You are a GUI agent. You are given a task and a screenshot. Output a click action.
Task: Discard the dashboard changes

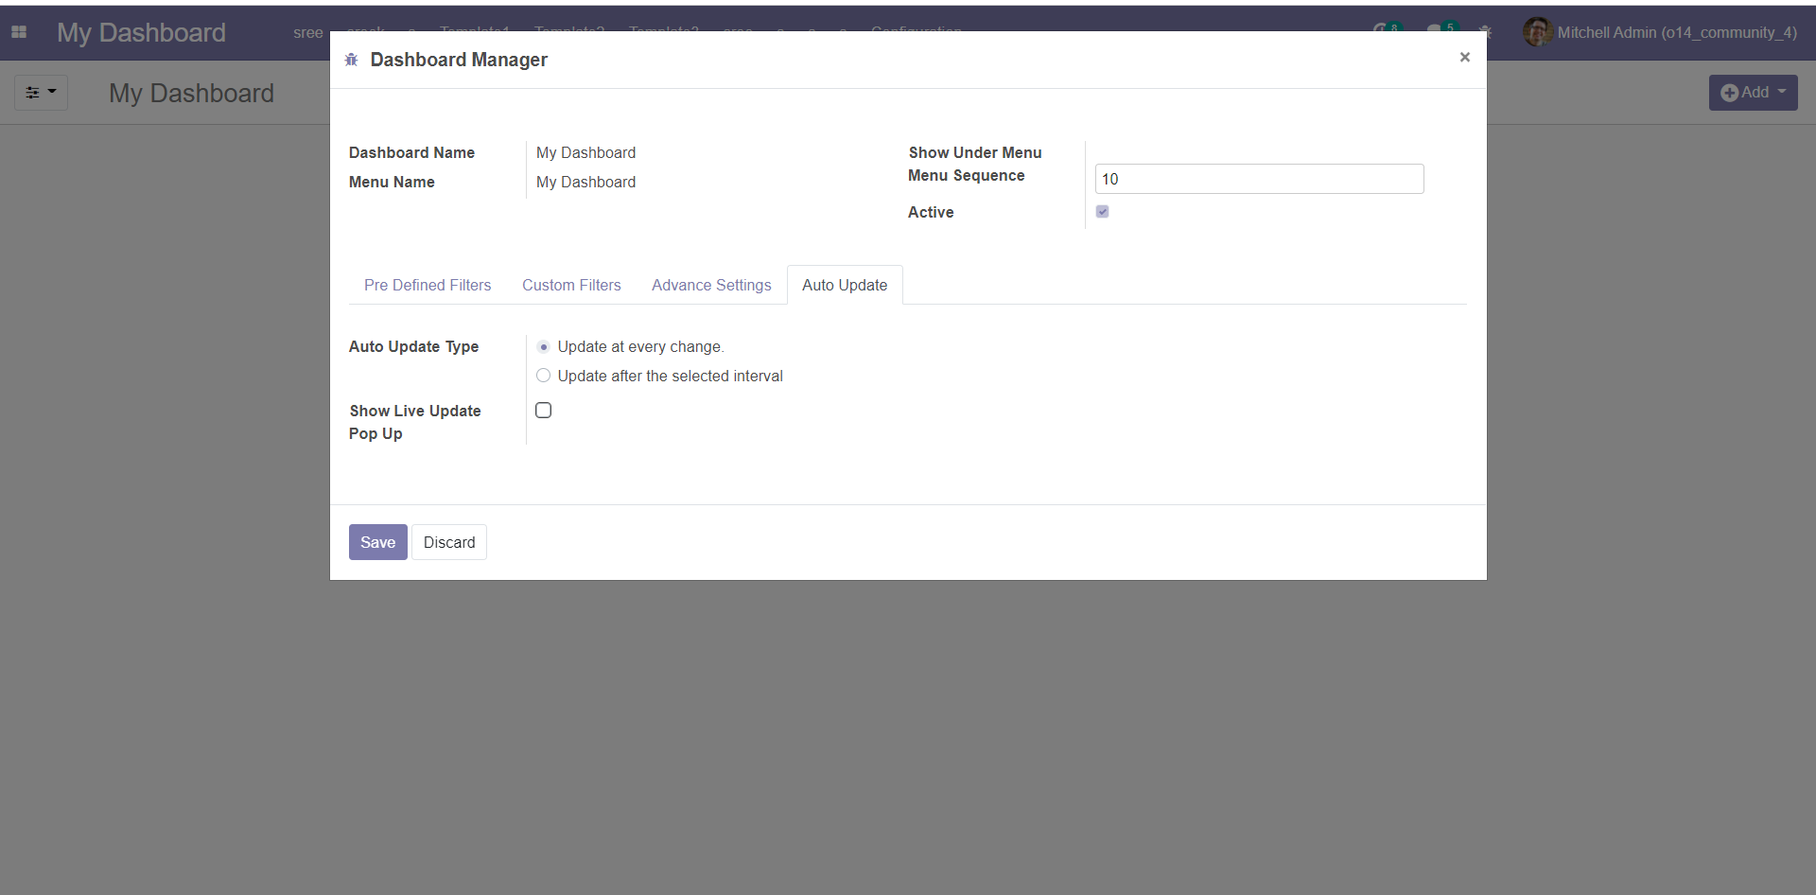coord(449,542)
